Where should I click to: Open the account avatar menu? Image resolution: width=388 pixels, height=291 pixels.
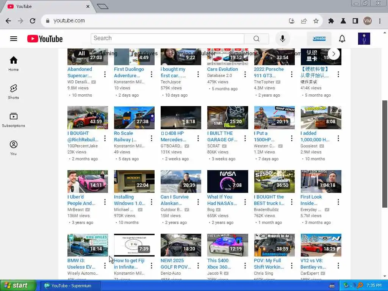point(364,39)
